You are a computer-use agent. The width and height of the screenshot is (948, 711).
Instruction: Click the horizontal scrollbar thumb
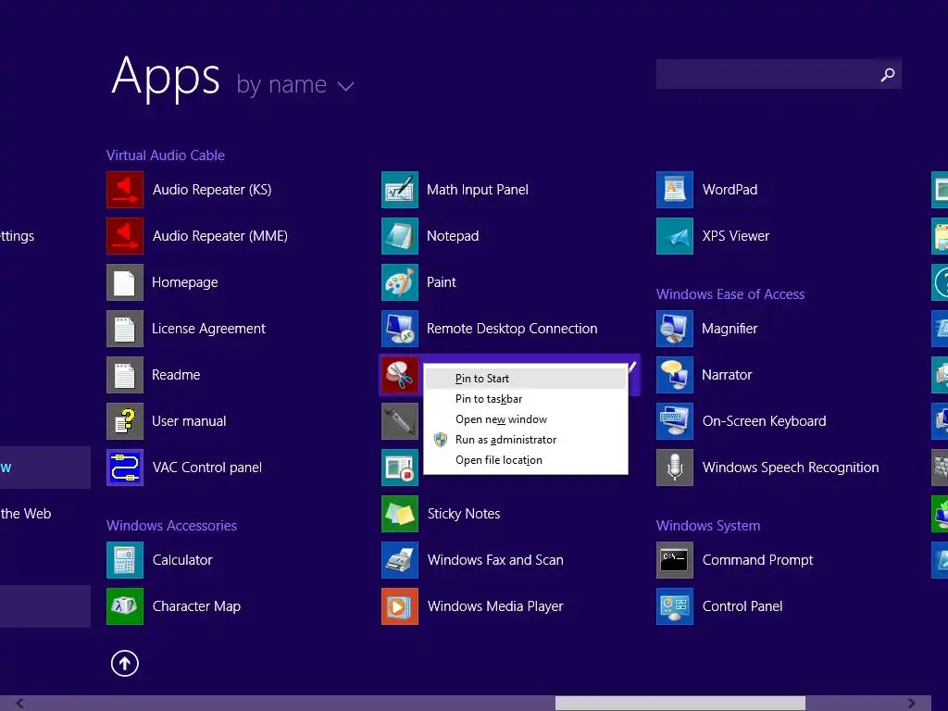pos(680,704)
